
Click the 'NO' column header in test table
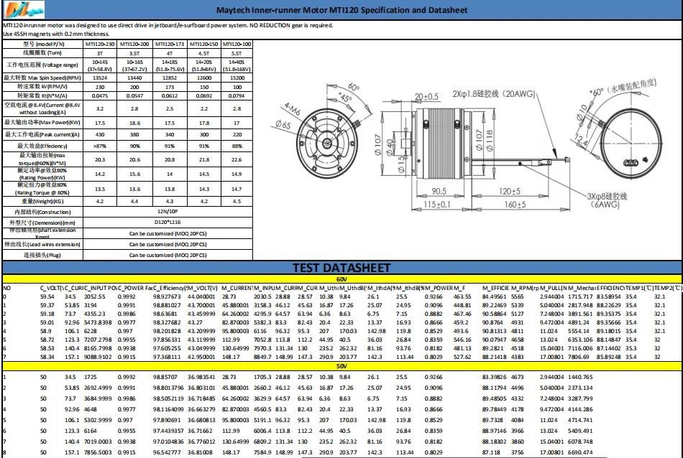pyautogui.click(x=7, y=288)
